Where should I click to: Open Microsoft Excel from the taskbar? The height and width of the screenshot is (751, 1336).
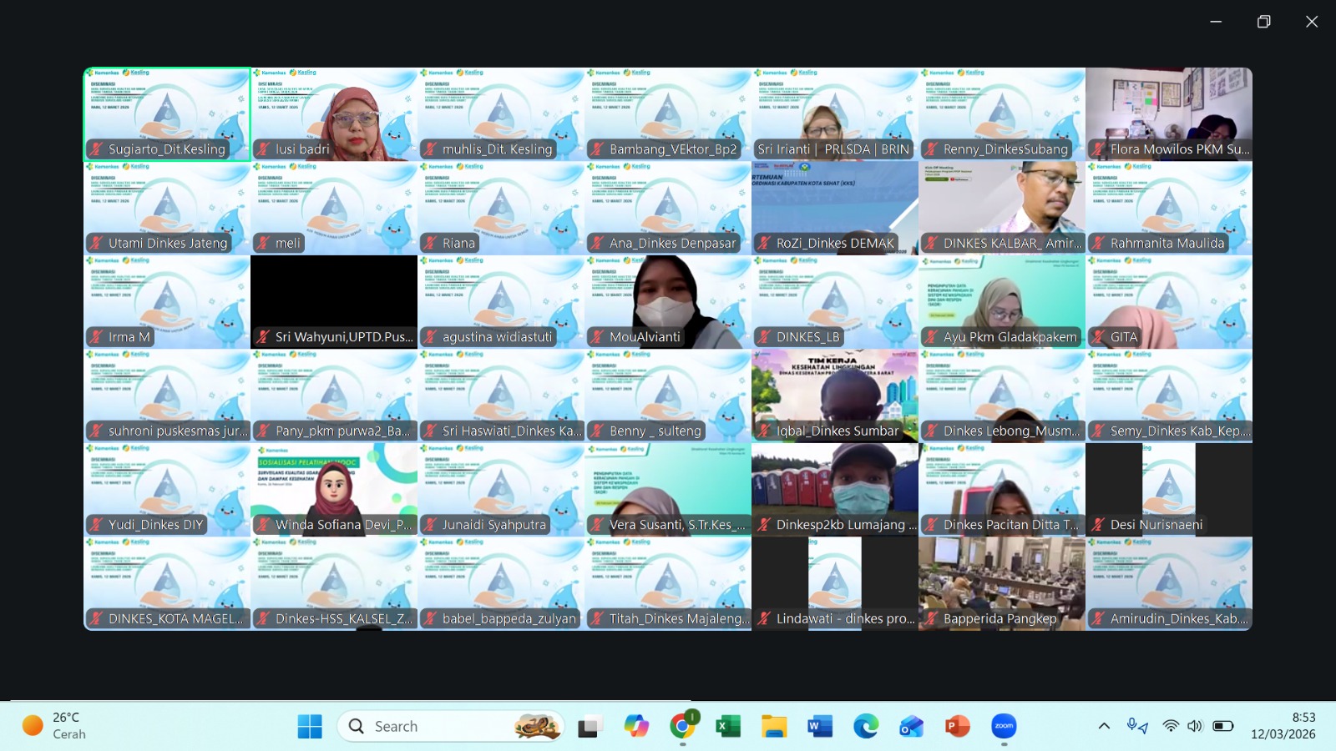(728, 726)
